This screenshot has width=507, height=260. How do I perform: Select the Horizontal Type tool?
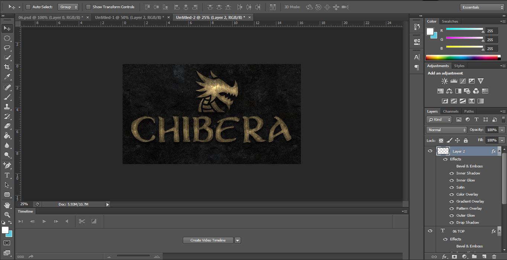[7, 175]
